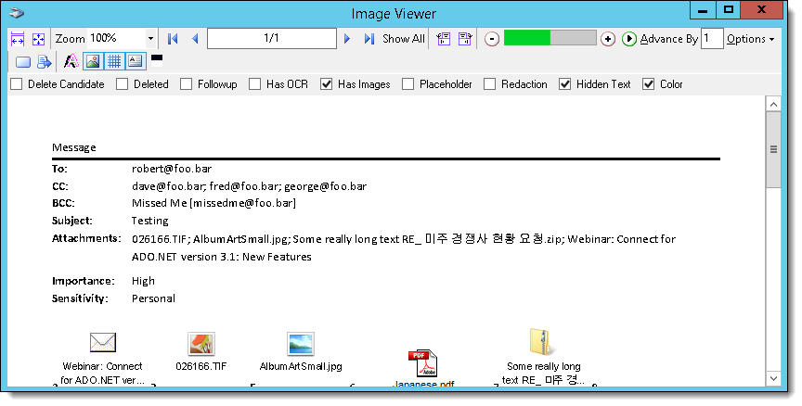The height and width of the screenshot is (406, 802).
Task: Click the AlbumArtSmall.jpg file name label
Action: click(301, 367)
